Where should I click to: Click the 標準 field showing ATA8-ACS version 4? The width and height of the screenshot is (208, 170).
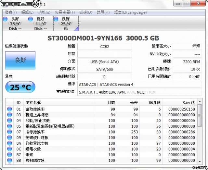(x=139, y=85)
